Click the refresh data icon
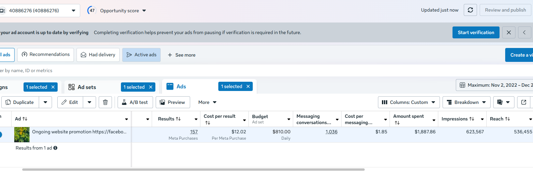This screenshot has width=533, height=178. [x=470, y=10]
